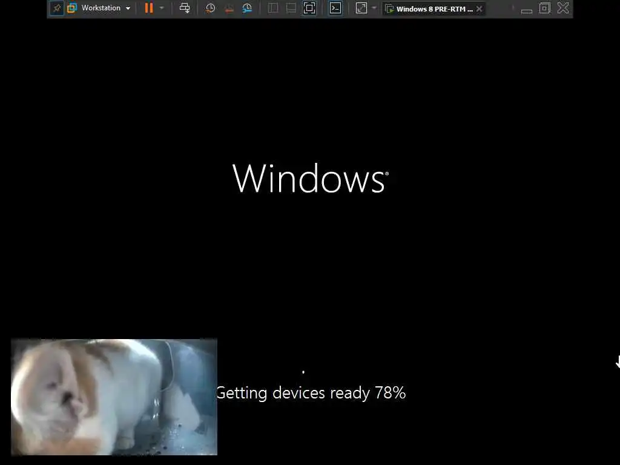
Task: Toggle the thumbnail bar view
Action: [x=291, y=8]
